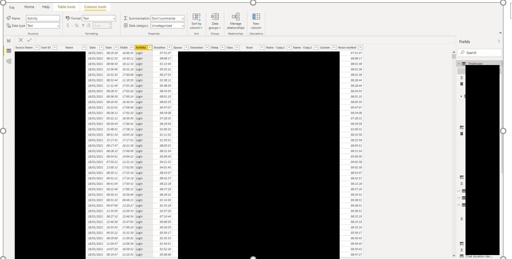This screenshot has height=259, width=512.
Task: Open filter dropdown for User ID column
Action: click(x=54, y=48)
